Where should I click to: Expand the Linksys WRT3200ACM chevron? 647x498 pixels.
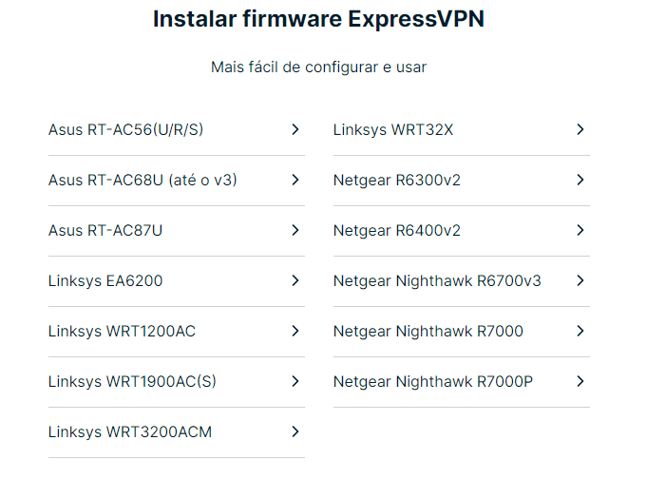tap(295, 431)
